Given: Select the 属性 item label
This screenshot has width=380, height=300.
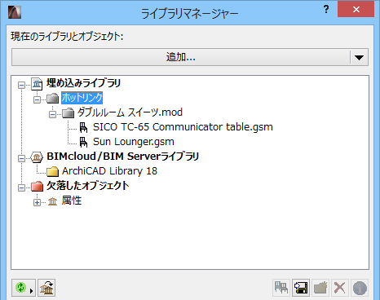Looking at the screenshot, I should [72, 201].
